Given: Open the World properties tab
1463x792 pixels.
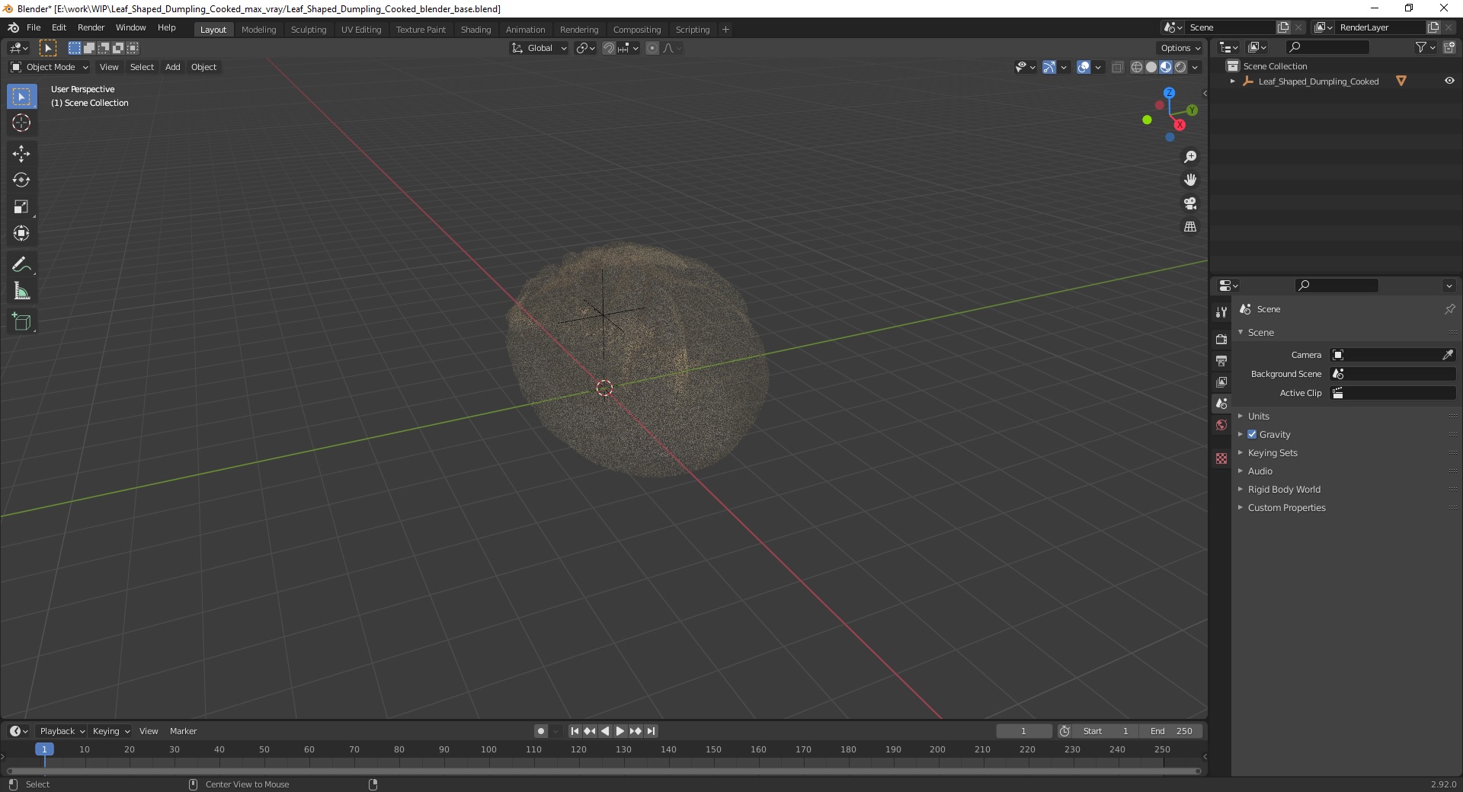Looking at the screenshot, I should tap(1221, 425).
